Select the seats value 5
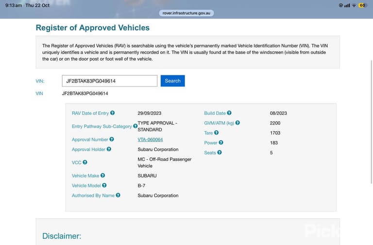The height and width of the screenshot is (245, 373). point(271,153)
